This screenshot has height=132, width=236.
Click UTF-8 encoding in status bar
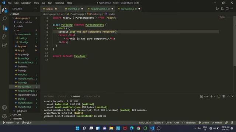(169, 122)
